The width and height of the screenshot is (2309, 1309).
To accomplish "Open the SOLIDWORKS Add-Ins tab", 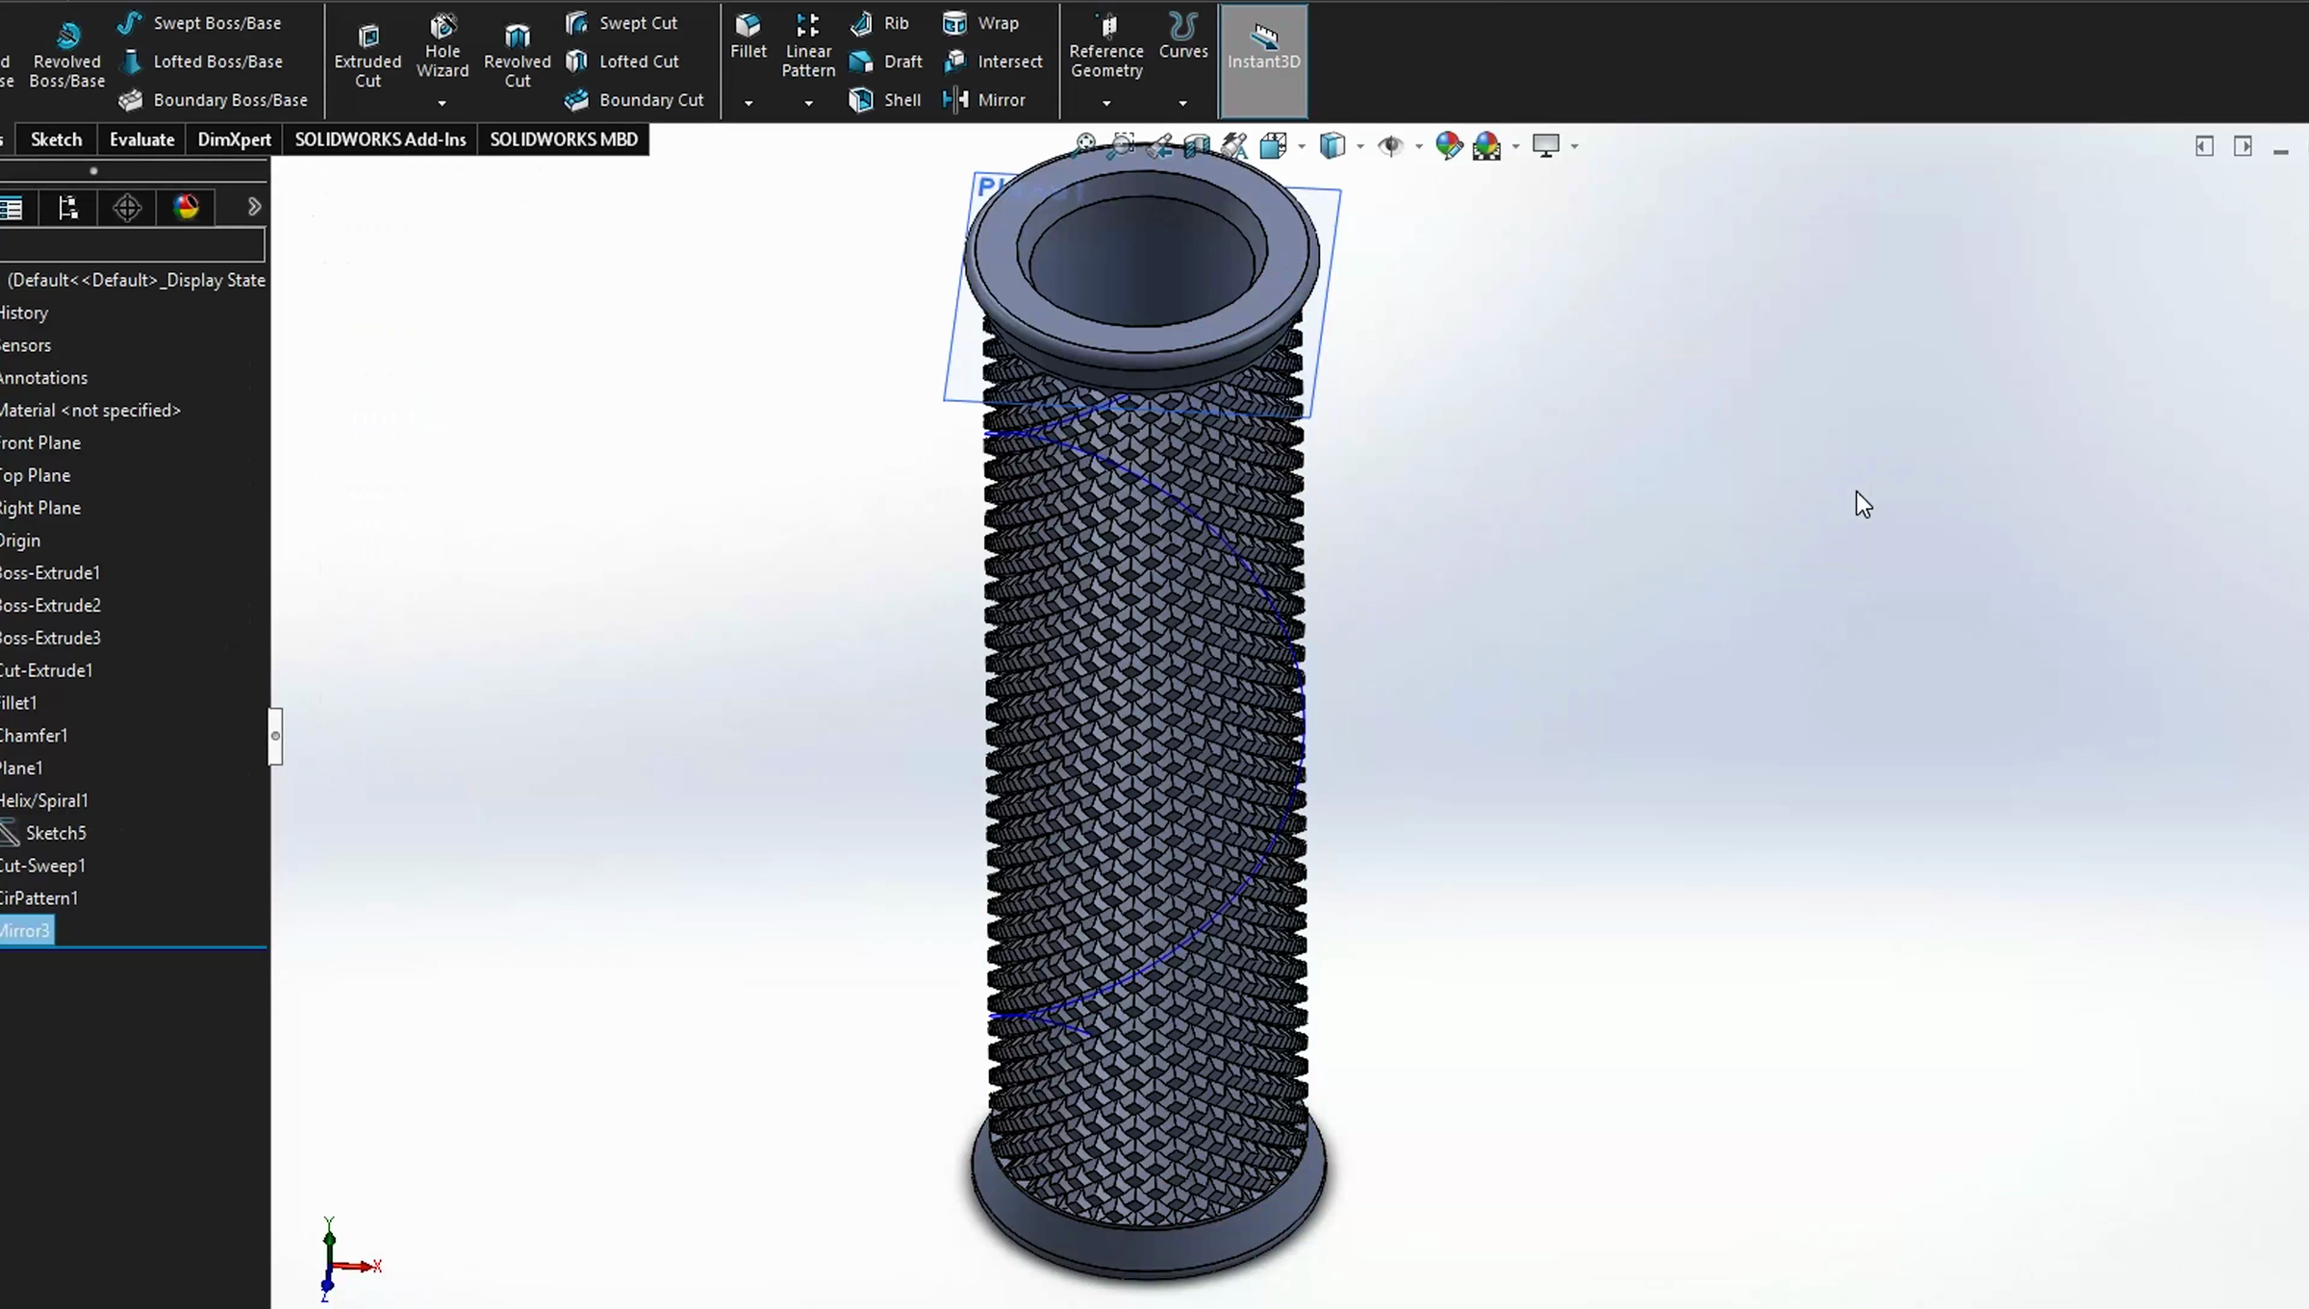I will tap(379, 139).
